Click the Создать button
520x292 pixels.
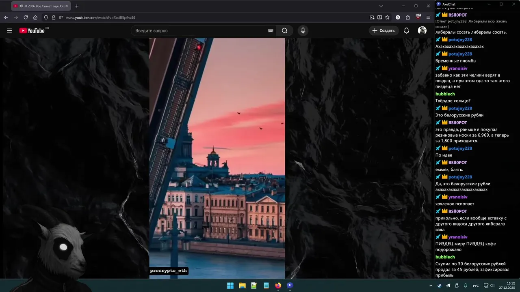[x=383, y=30]
